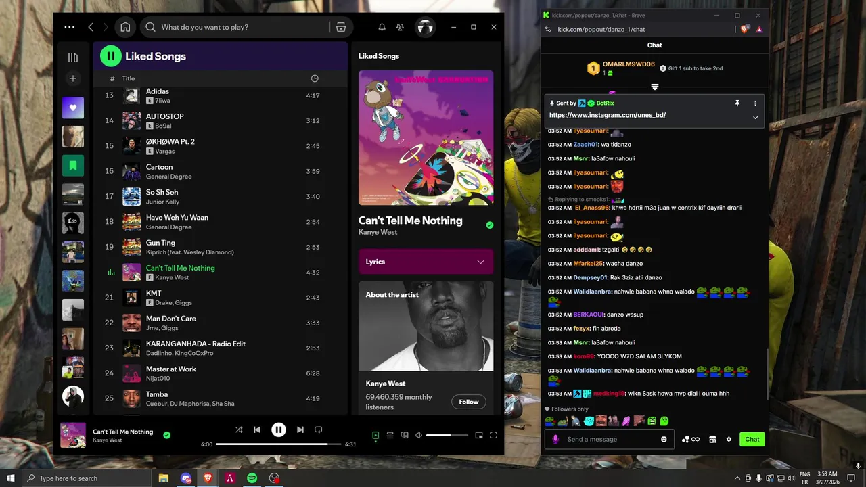This screenshot has height=487, width=866.
Task: Pause Liked Songs with green header button
Action: tap(110, 56)
